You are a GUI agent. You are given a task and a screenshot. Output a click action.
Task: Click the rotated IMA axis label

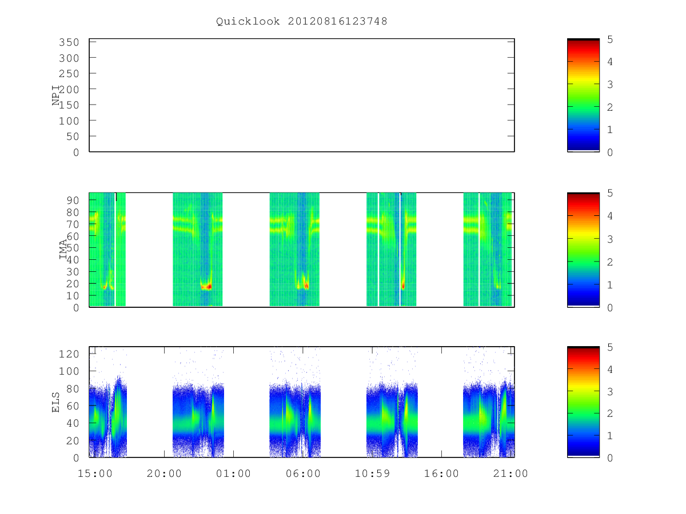point(63,250)
